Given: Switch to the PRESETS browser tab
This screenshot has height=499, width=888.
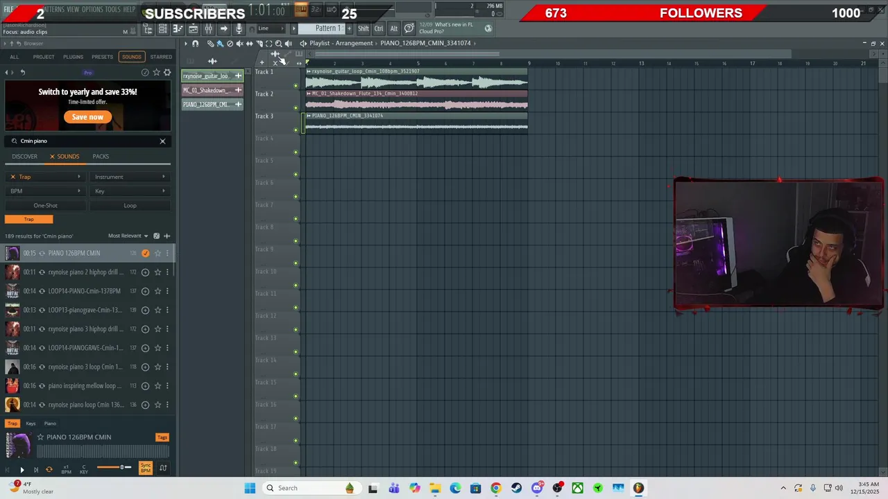Looking at the screenshot, I should [x=102, y=57].
